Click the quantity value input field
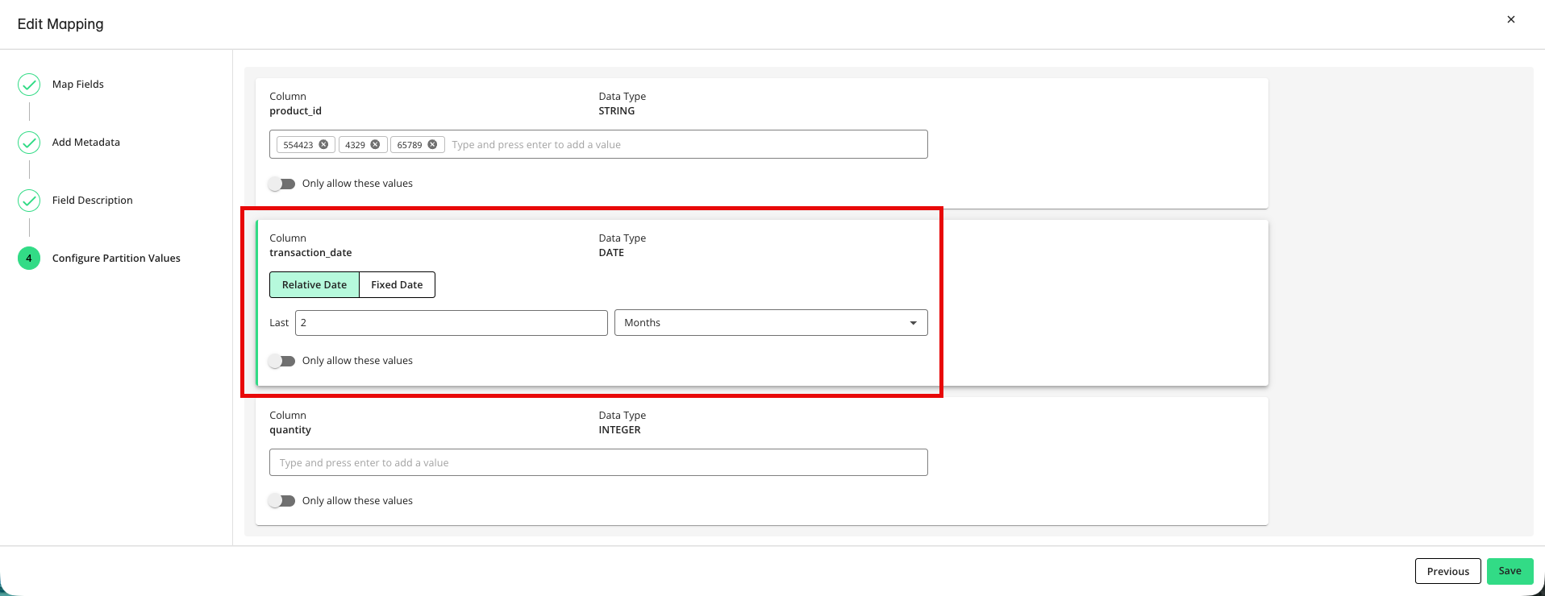 click(x=598, y=462)
